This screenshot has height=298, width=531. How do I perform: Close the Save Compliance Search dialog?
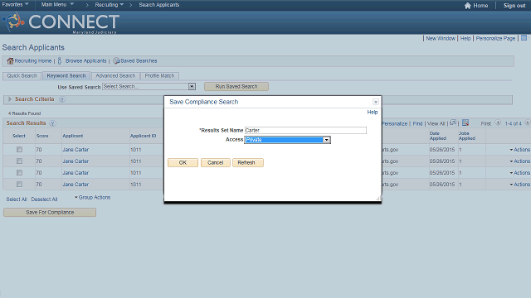click(376, 102)
